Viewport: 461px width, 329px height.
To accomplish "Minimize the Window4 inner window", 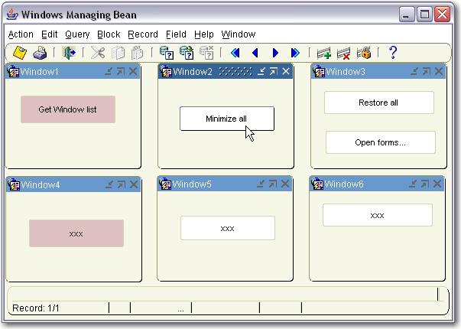I will pos(109,184).
